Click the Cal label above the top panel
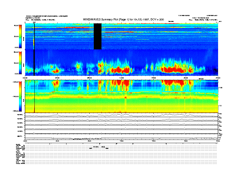The image size is (235, 181). (x=34, y=22)
